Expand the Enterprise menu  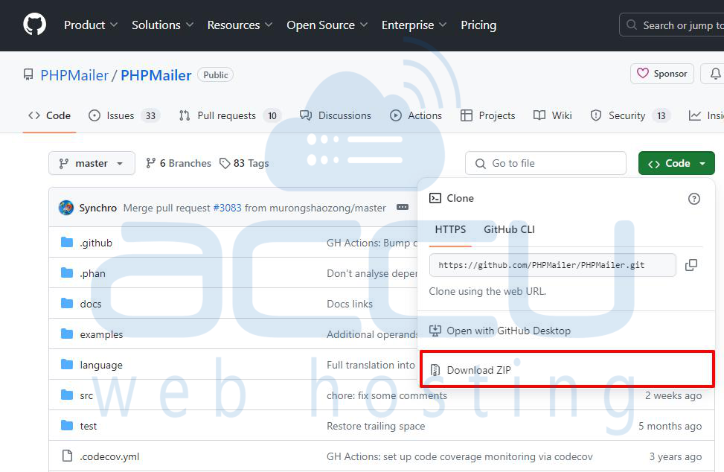pos(414,25)
